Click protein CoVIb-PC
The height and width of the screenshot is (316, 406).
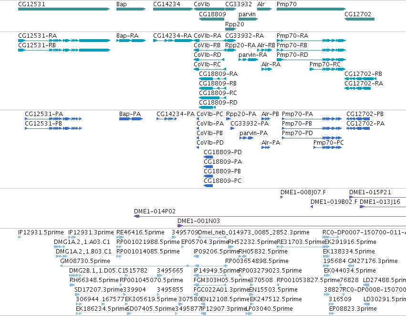pyautogui.click(x=198, y=119)
